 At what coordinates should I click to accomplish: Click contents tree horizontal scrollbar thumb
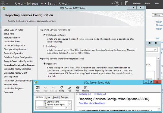click(46, 108)
